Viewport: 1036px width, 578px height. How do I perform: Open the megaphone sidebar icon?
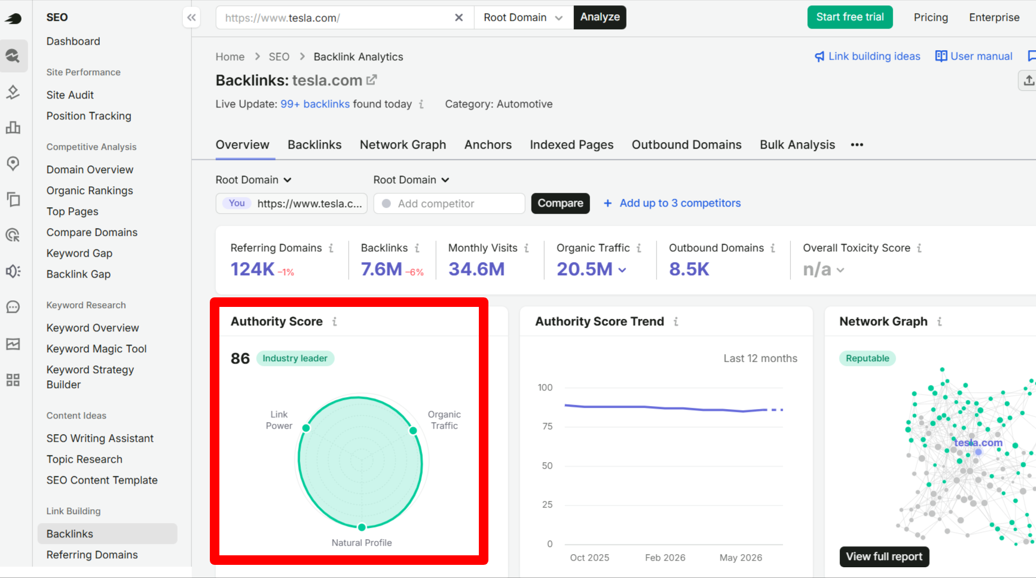(x=13, y=271)
